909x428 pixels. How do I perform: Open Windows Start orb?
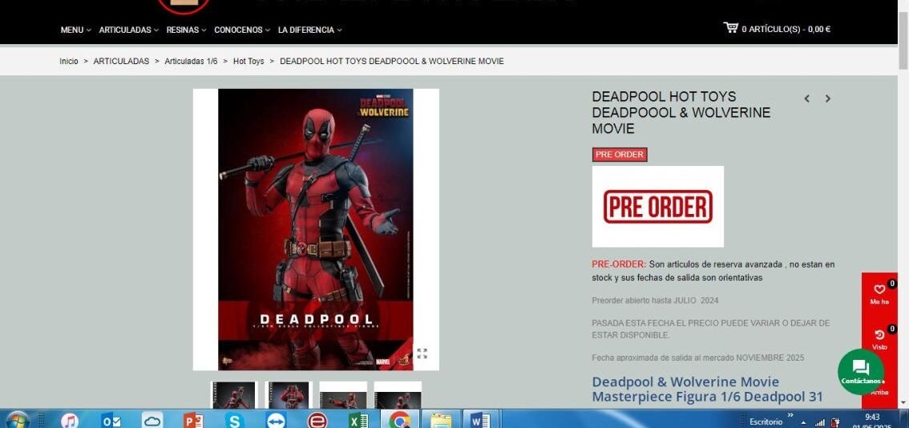[x=18, y=420]
